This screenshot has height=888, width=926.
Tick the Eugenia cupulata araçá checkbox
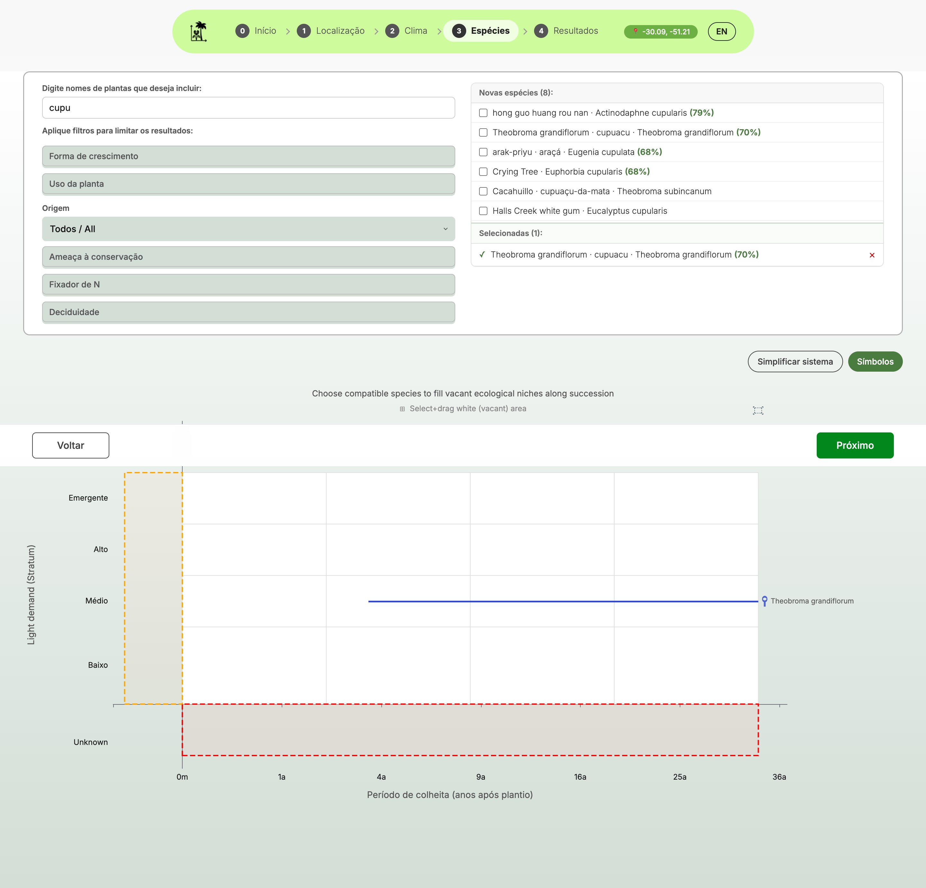pyautogui.click(x=483, y=152)
